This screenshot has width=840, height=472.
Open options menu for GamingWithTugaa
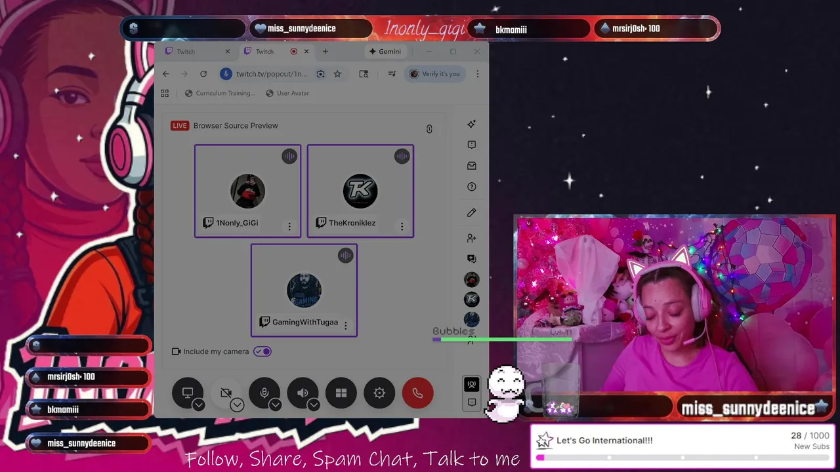346,326
